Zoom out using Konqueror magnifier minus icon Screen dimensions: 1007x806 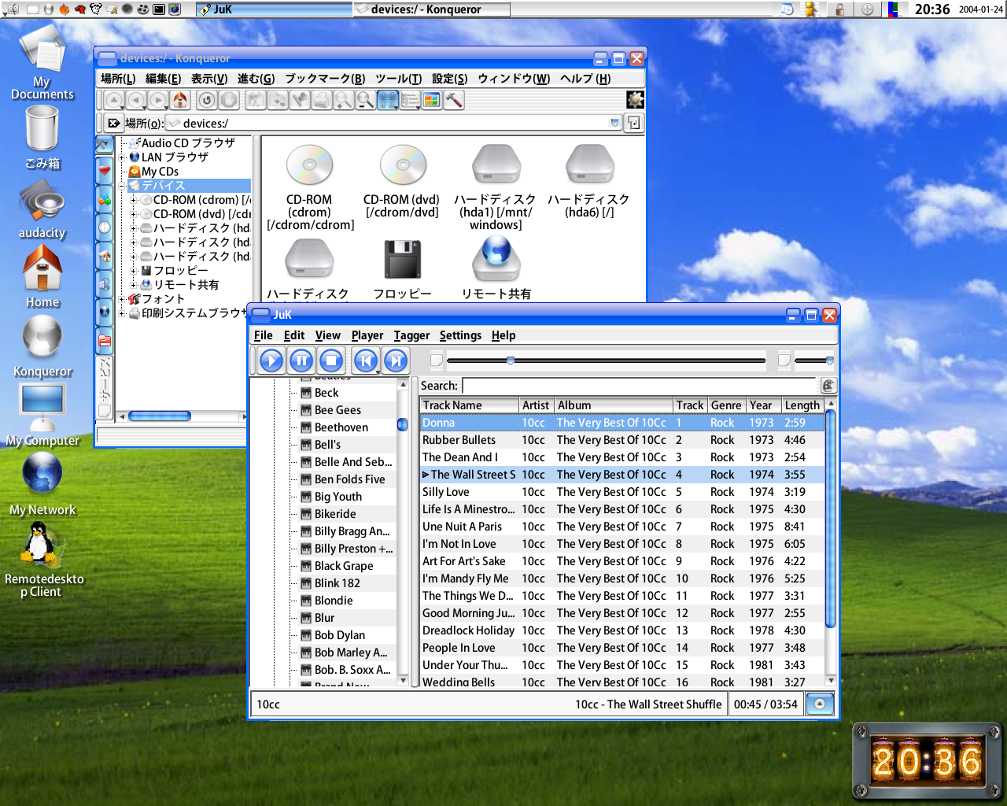[x=366, y=100]
